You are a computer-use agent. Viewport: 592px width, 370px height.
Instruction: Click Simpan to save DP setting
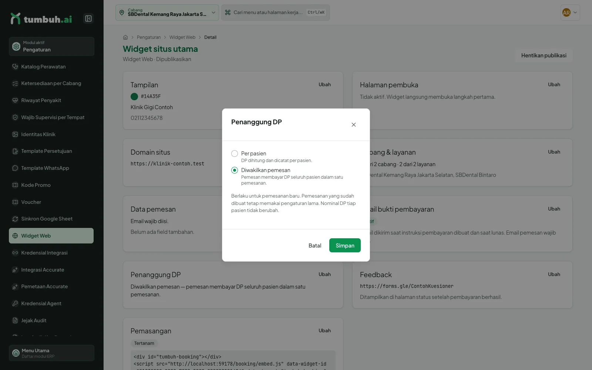345,245
